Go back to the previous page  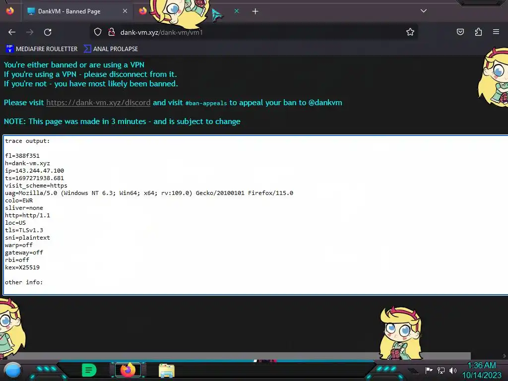[12, 32]
